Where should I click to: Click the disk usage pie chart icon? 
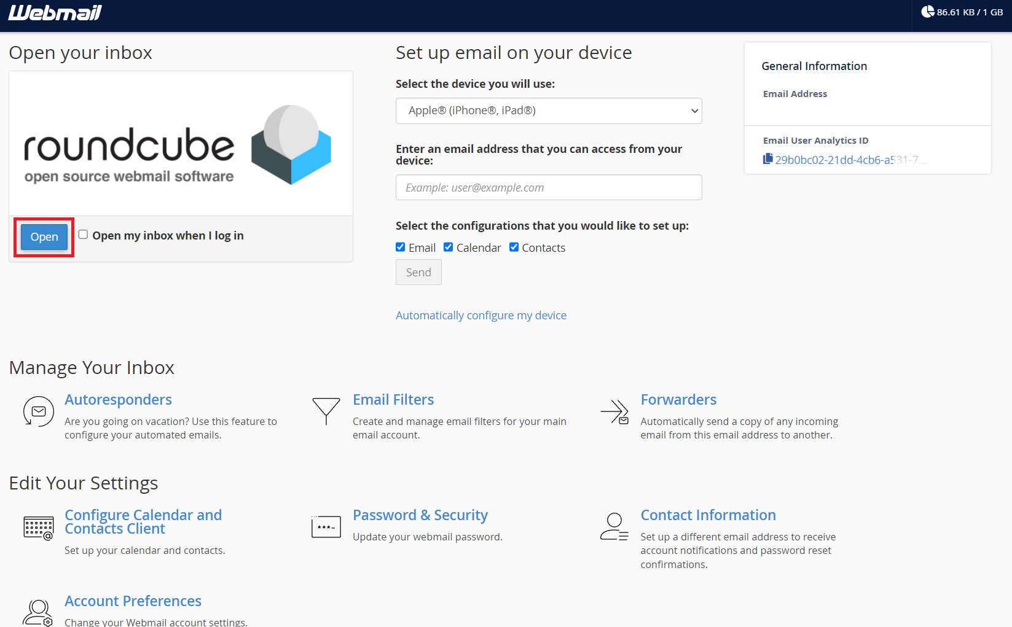pos(927,12)
